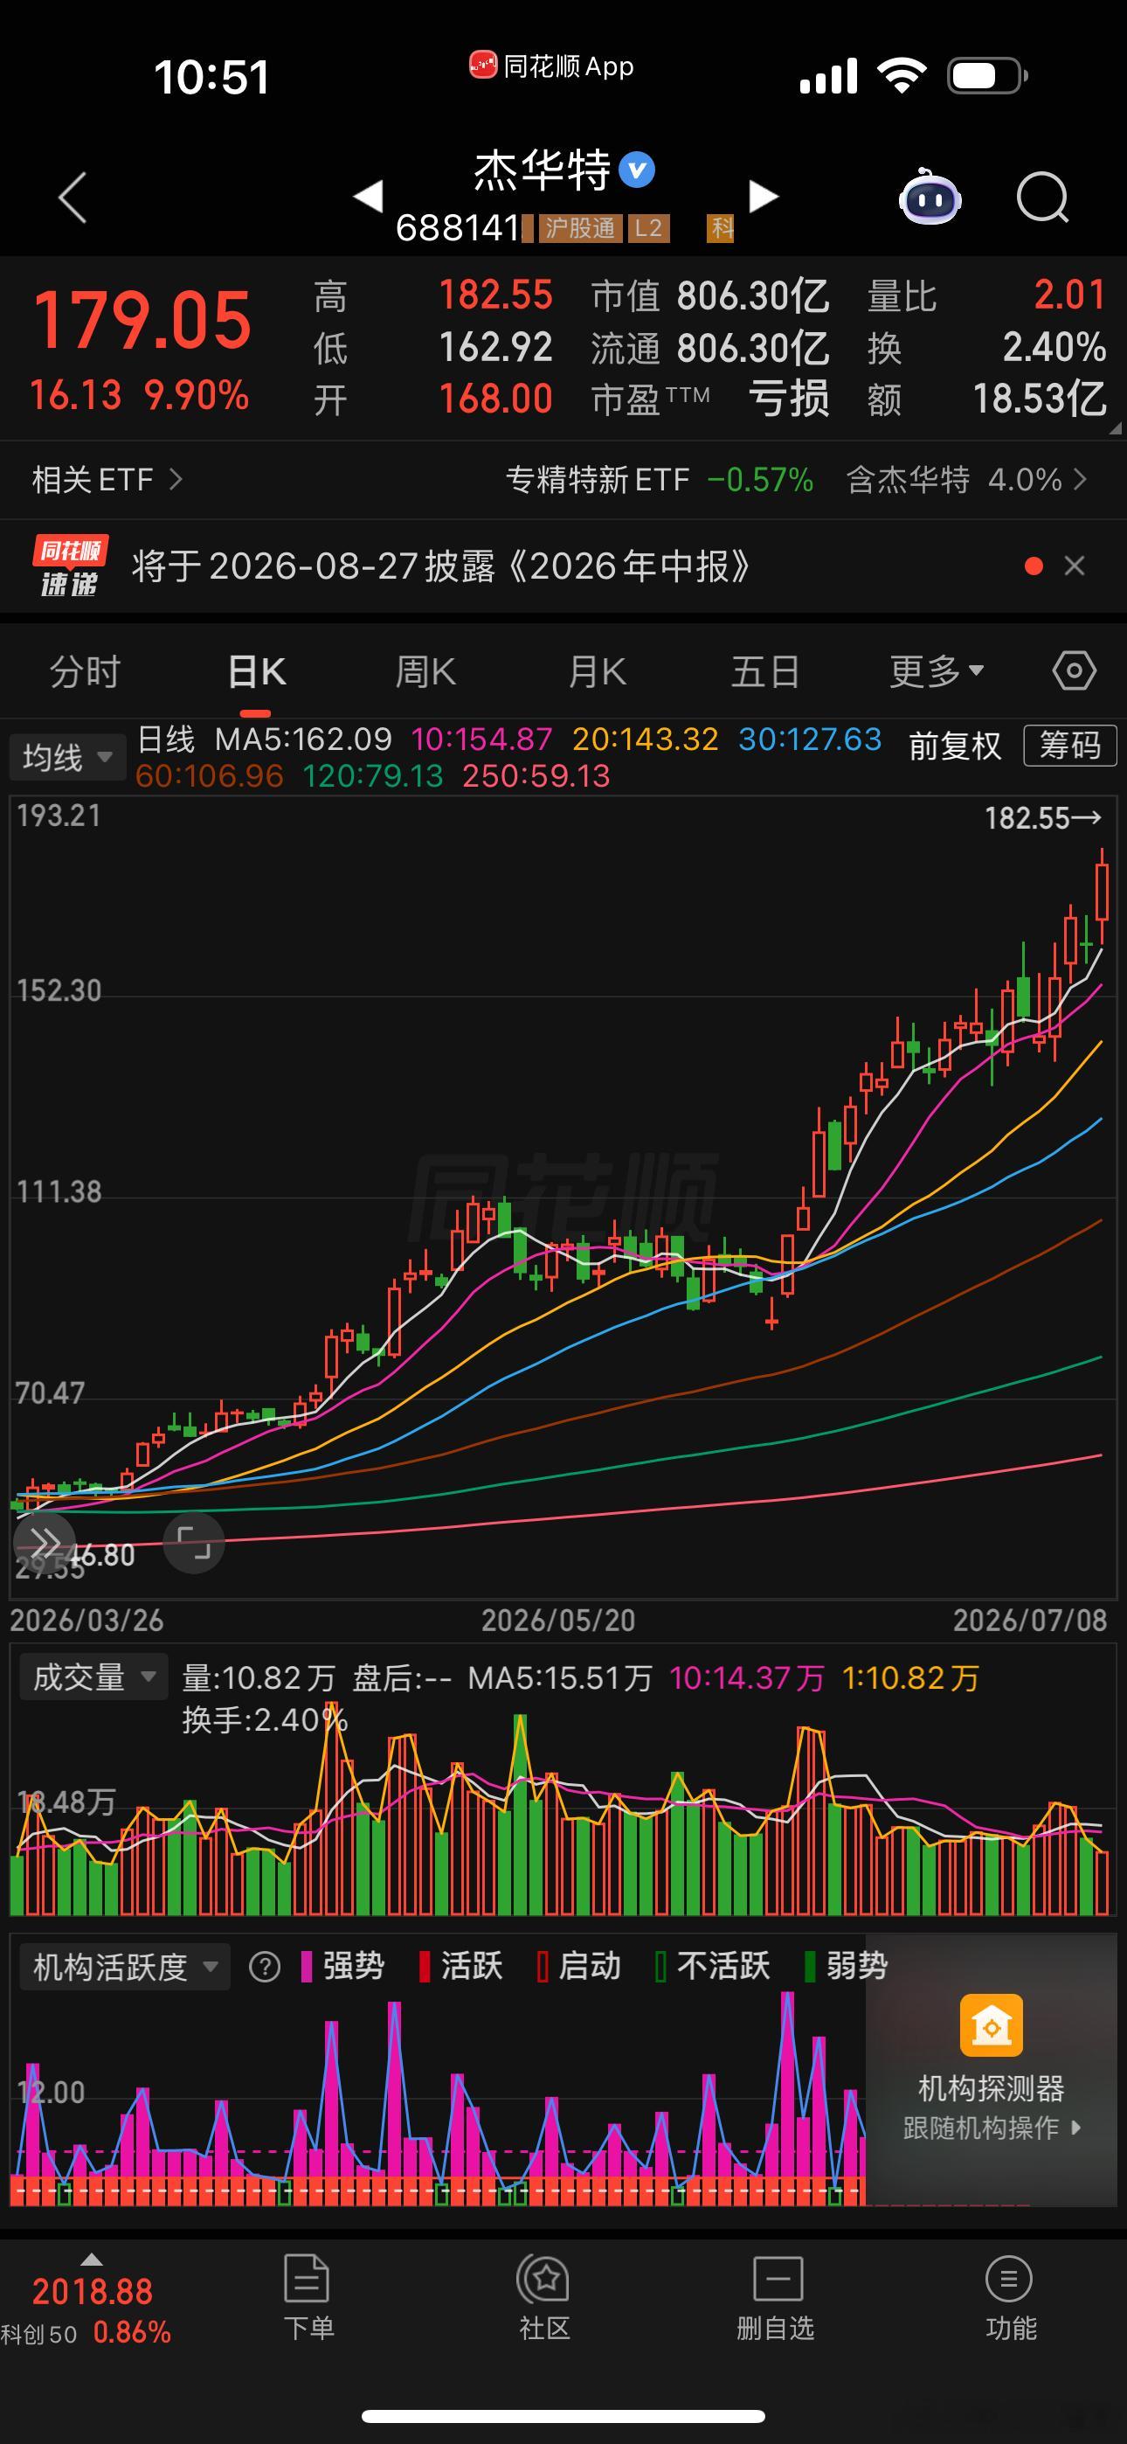Tap the 量:10.82万 volume reading

[x=258, y=1677]
